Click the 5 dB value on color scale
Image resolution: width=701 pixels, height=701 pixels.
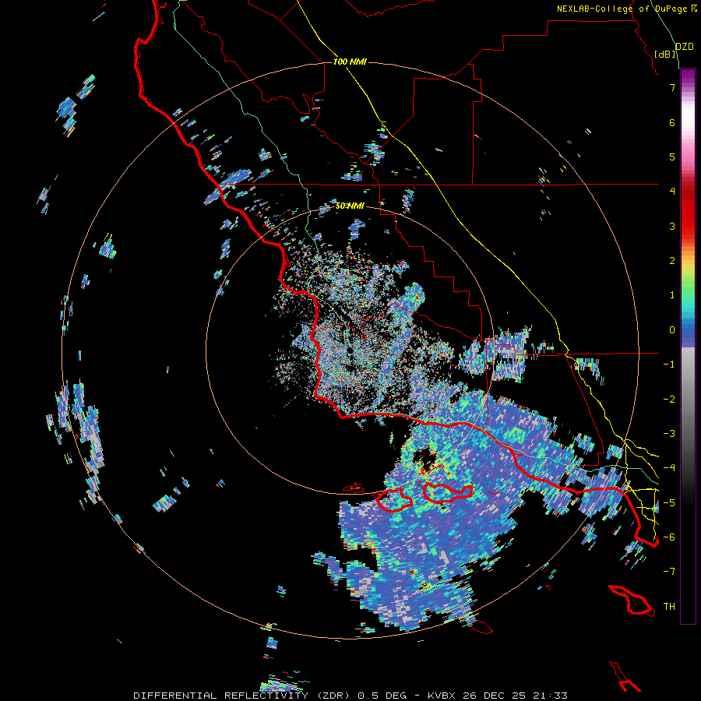[x=672, y=157]
